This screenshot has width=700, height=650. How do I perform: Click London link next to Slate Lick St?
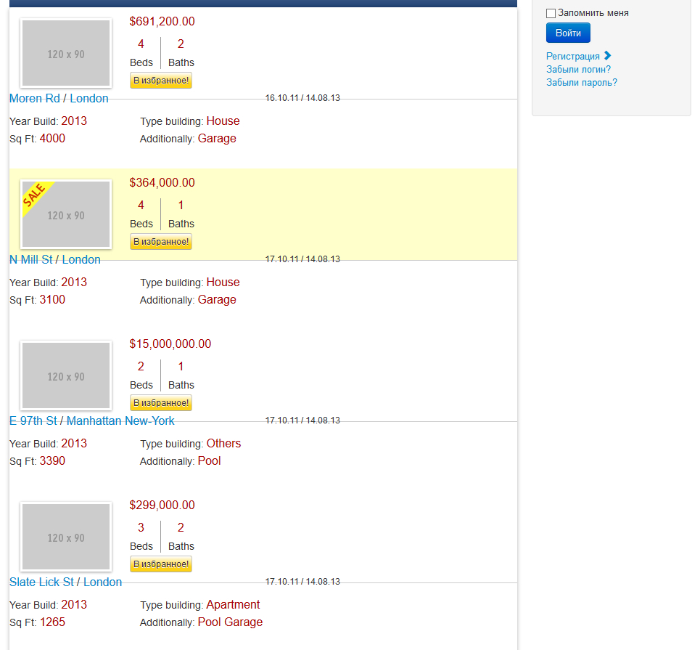tap(102, 582)
